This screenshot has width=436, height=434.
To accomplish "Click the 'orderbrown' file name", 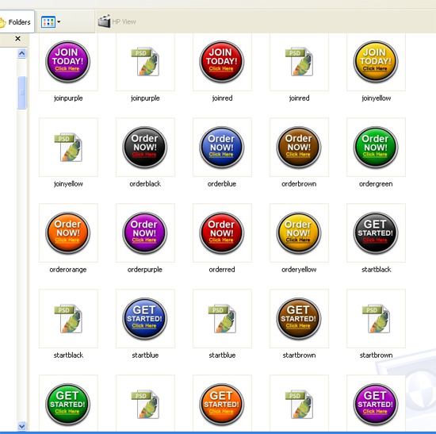I will [x=299, y=184].
